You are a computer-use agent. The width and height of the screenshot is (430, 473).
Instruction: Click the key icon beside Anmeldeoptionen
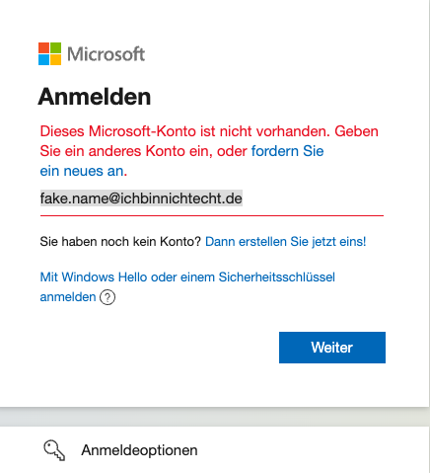[54, 450]
